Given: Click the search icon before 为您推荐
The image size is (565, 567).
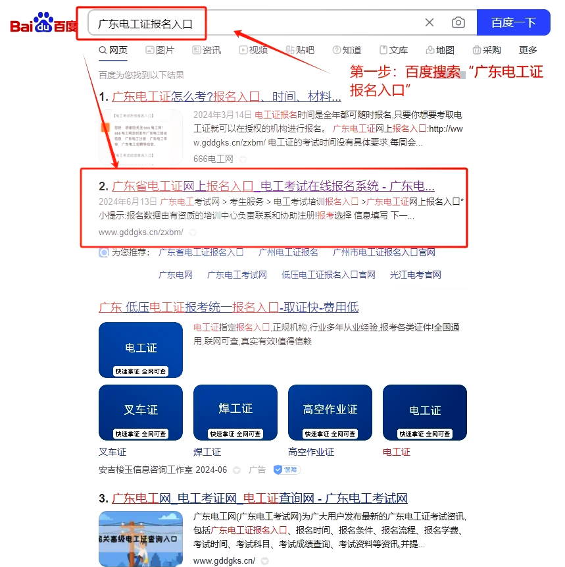Looking at the screenshot, I should click(104, 252).
